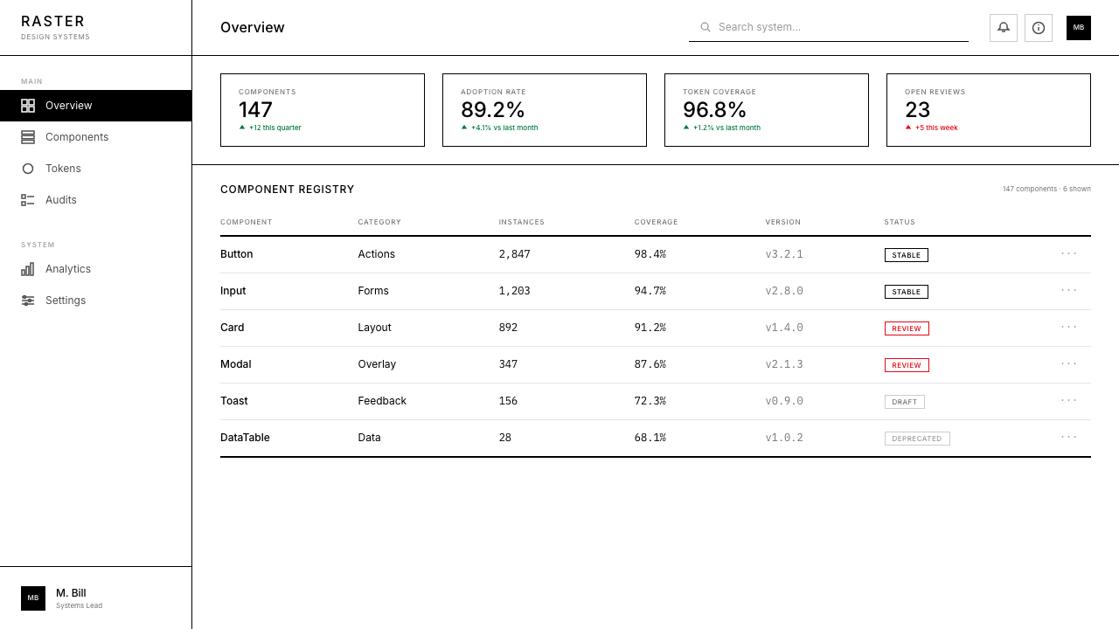This screenshot has width=1119, height=629.
Task: Click the v2.8.0 version value
Action: [x=784, y=291]
